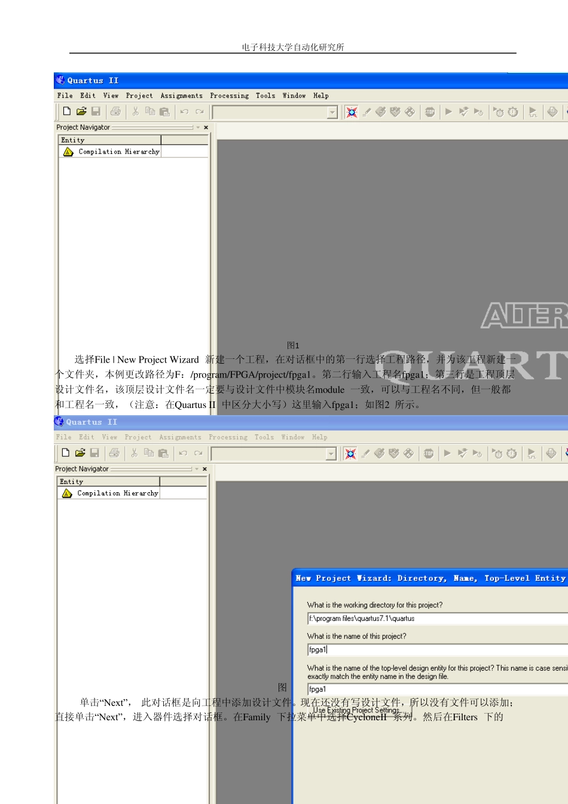The width and height of the screenshot is (568, 804).
Task: Open Project menu in upper Quartus window
Action: [x=139, y=96]
